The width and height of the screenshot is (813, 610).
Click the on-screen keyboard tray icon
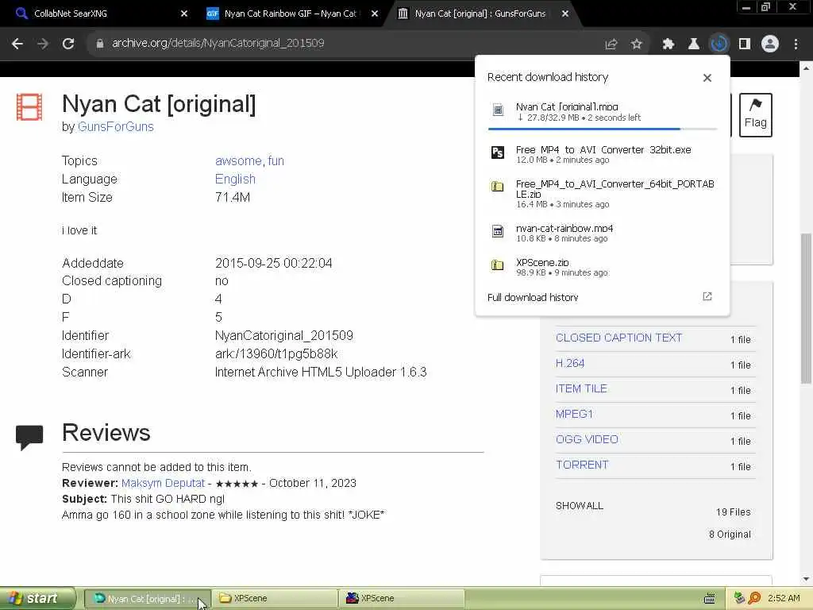710,599
